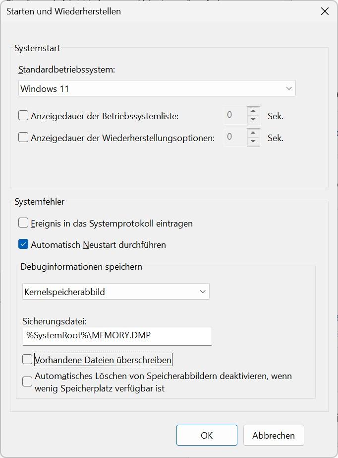This screenshot has width=338, height=458.
Task: Decrease Wiederherstellungsoptionen seconds with down arrow
Action: (x=253, y=142)
